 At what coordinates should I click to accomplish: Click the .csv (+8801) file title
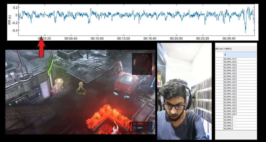(223, 49)
